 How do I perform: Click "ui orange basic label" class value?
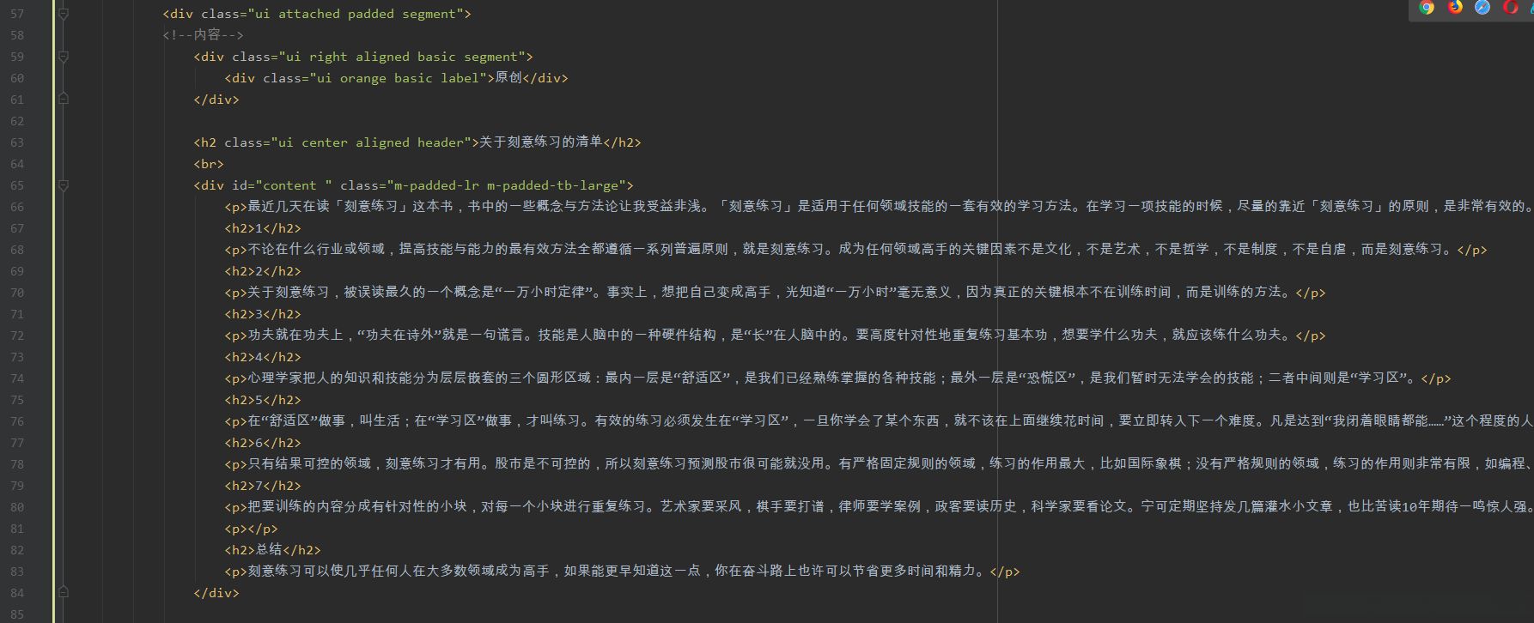pyautogui.click(x=399, y=78)
